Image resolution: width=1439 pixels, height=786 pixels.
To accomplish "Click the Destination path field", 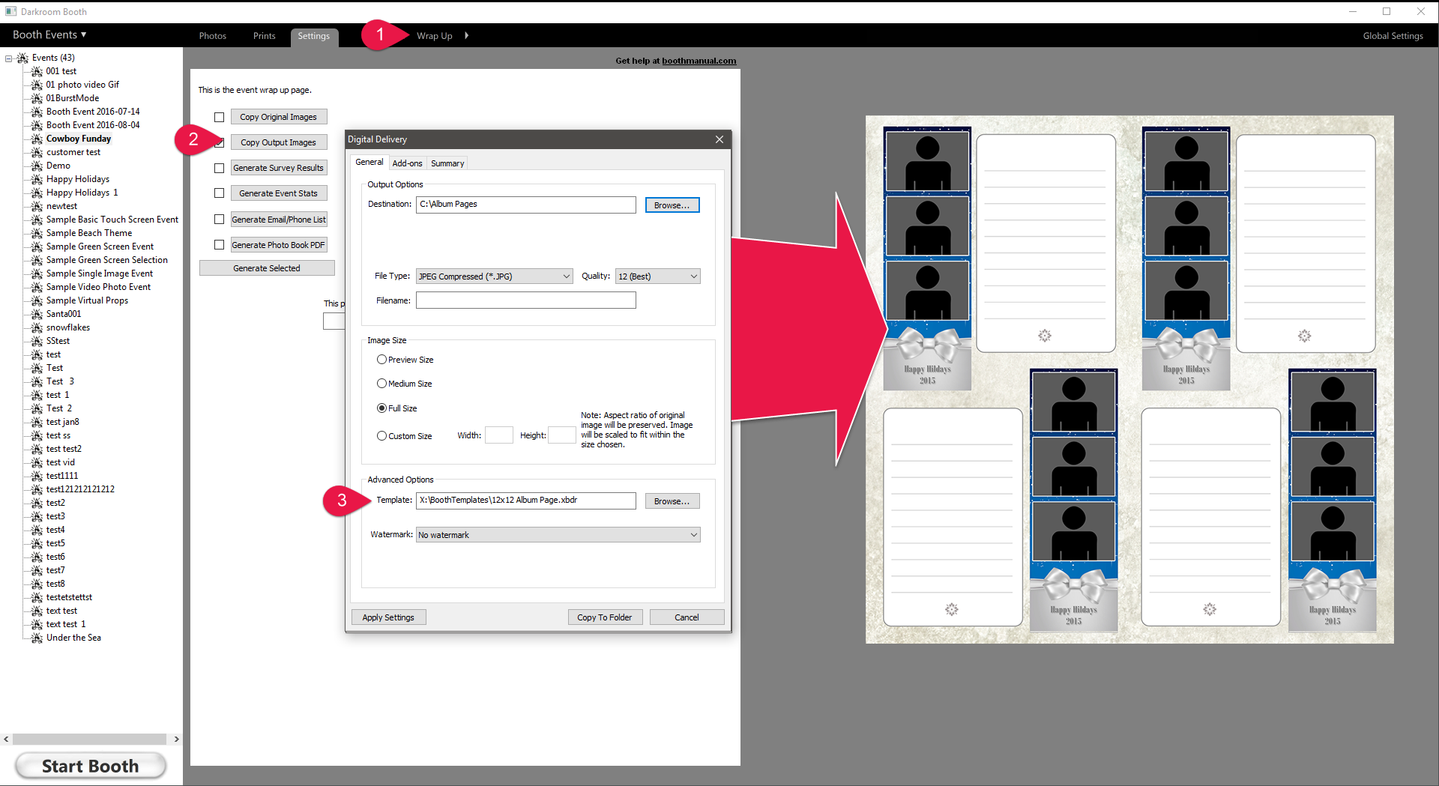I will tap(526, 205).
